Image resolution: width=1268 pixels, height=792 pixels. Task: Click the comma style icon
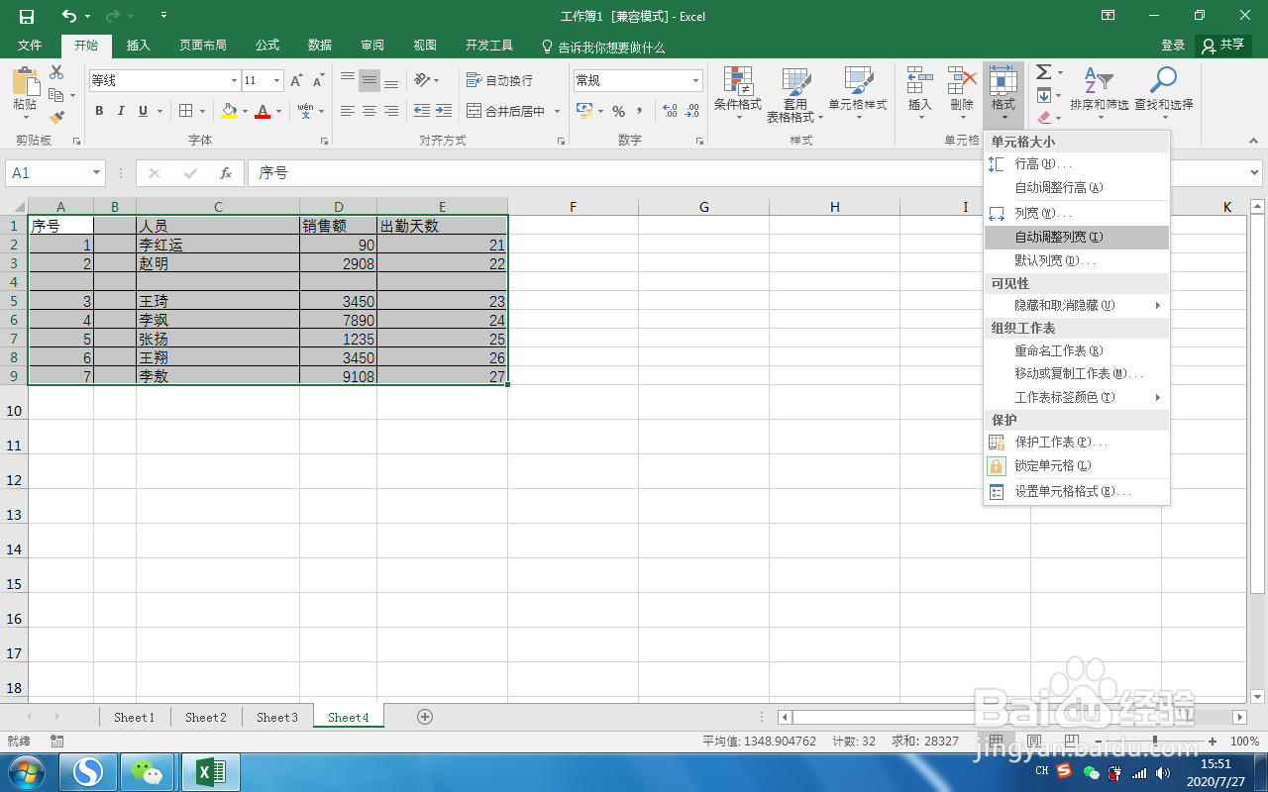pos(639,111)
